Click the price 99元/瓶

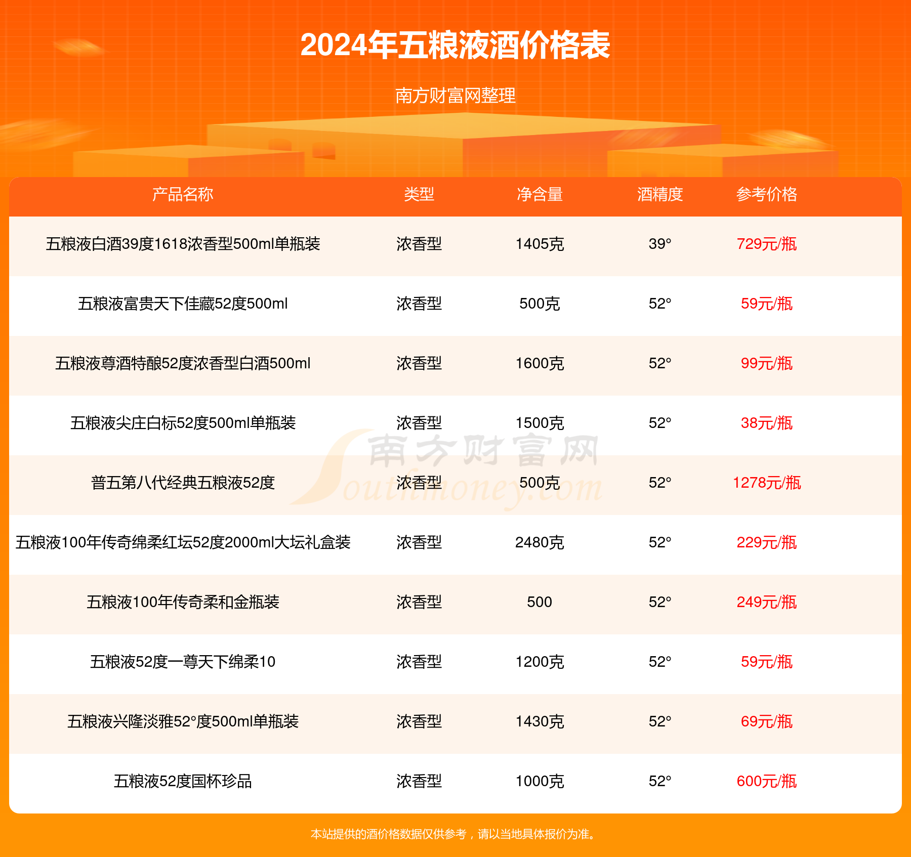pos(766,363)
